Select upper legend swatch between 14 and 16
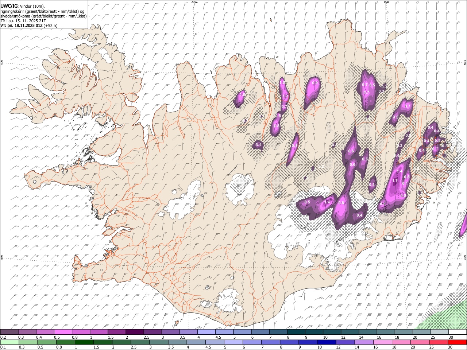The height and width of the screenshot is (350, 467). click(368, 332)
